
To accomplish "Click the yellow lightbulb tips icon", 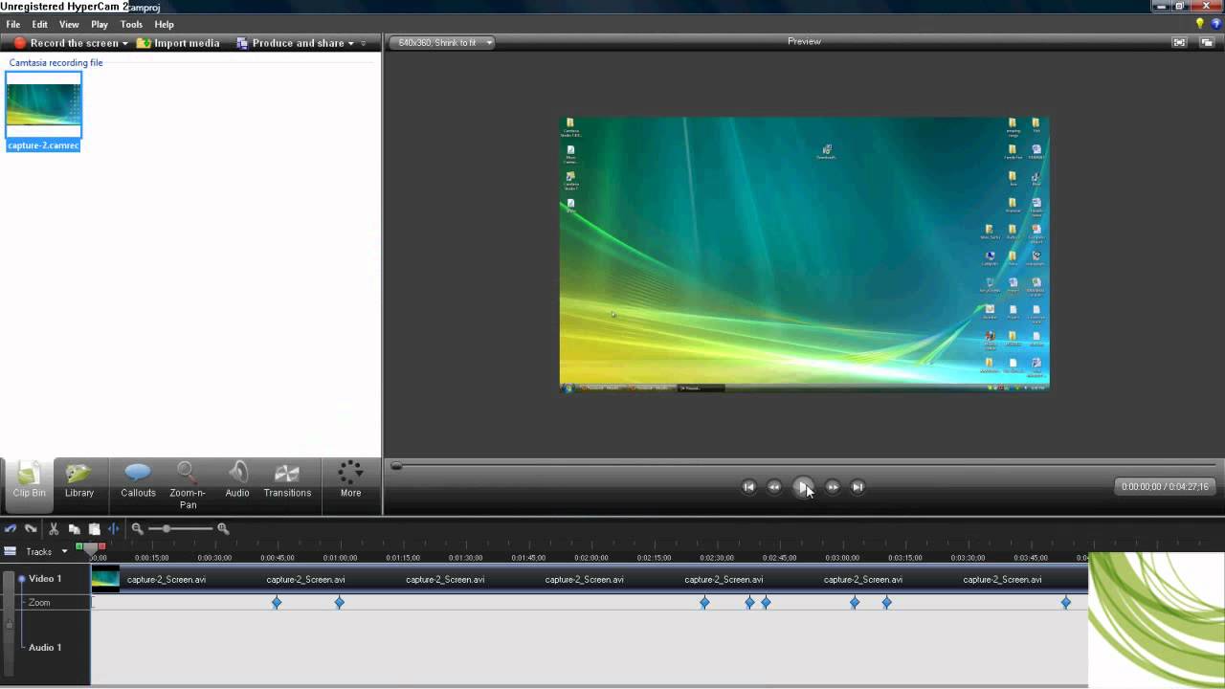I will (x=1199, y=24).
